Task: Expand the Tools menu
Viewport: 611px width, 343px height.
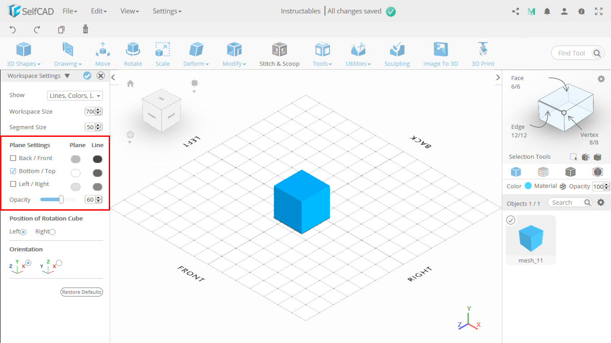Action: click(x=322, y=54)
